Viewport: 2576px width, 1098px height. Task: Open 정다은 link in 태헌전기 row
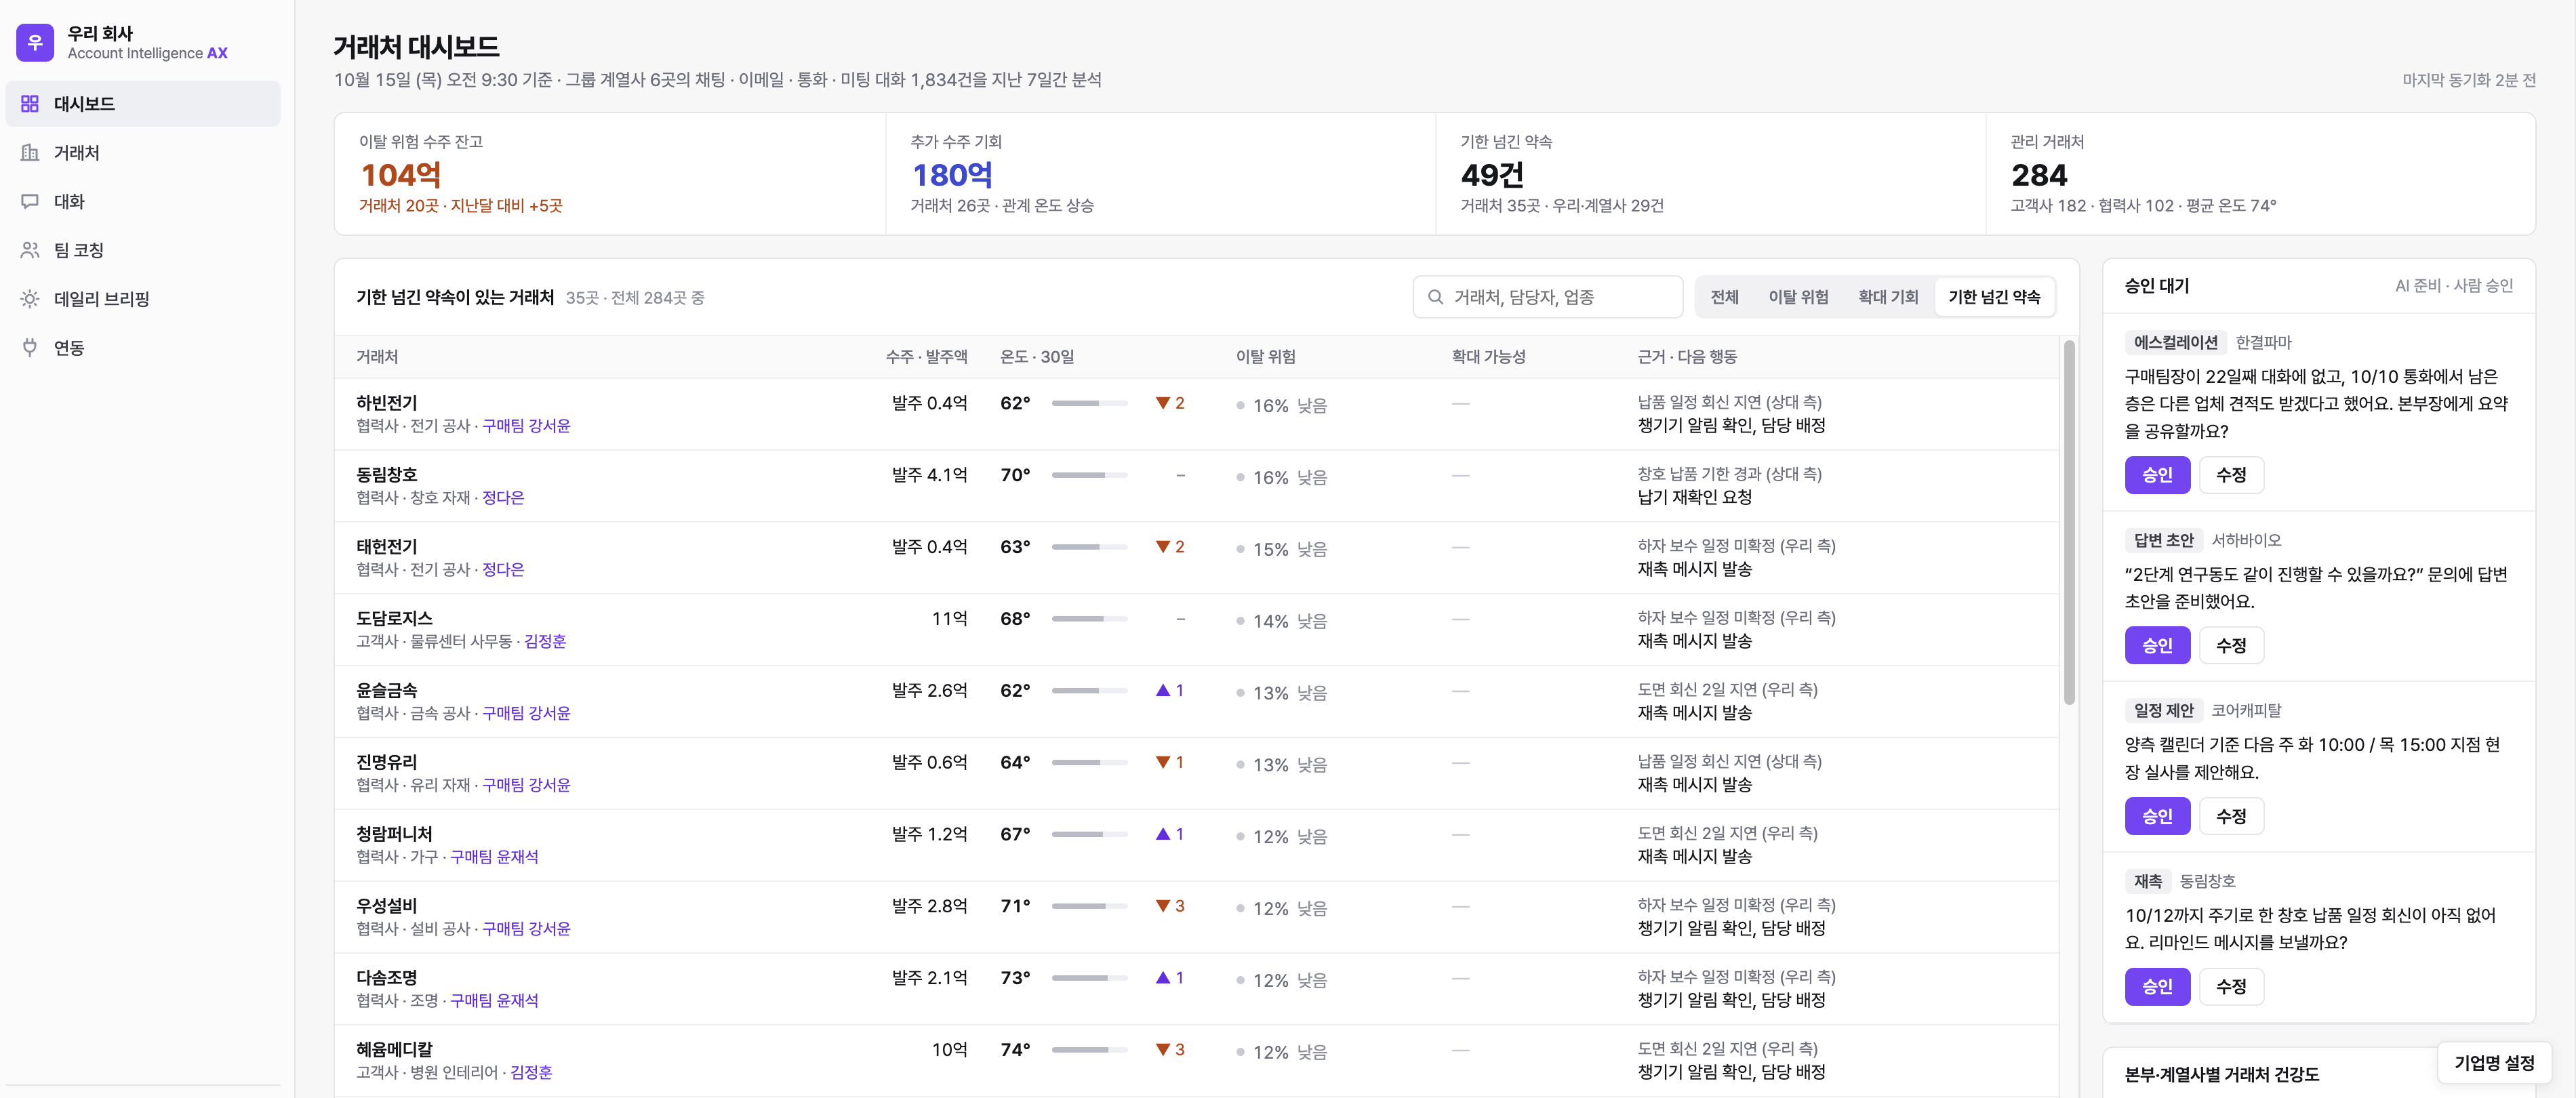point(503,570)
